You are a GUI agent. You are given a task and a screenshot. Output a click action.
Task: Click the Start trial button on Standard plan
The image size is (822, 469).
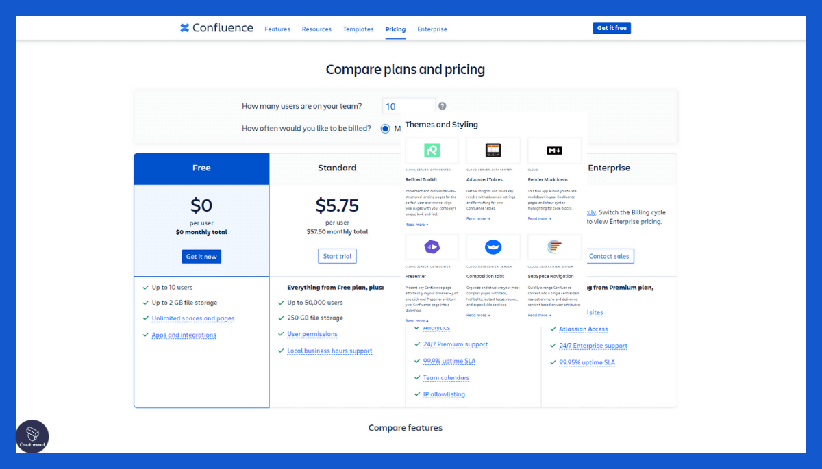pyautogui.click(x=337, y=255)
